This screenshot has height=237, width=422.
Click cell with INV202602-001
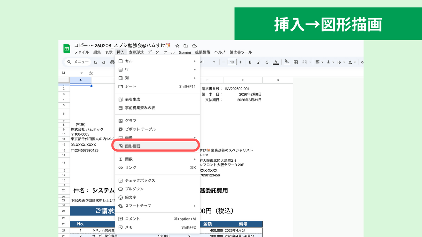[x=243, y=89]
